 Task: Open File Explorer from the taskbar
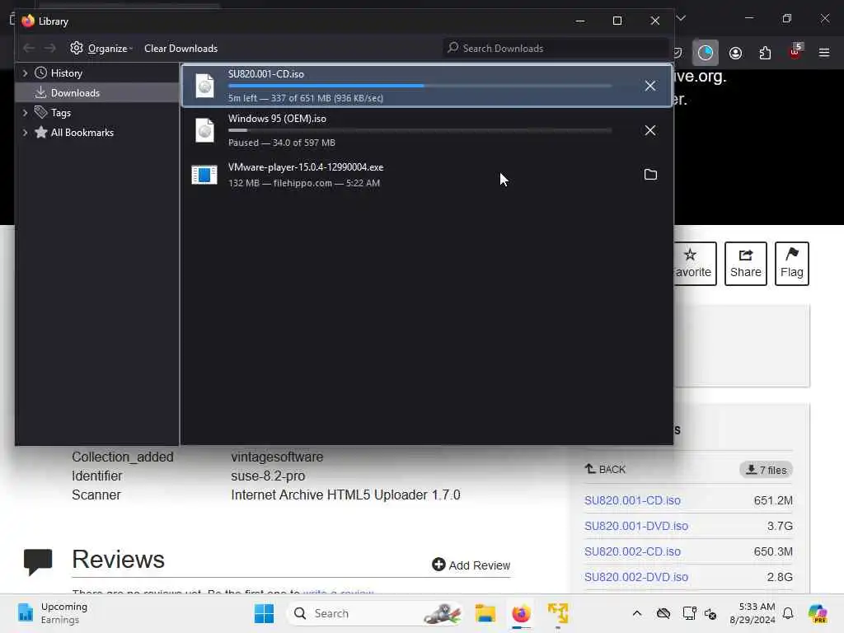pos(485,613)
